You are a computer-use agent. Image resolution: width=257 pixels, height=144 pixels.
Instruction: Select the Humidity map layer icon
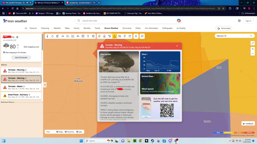coord(73,36)
